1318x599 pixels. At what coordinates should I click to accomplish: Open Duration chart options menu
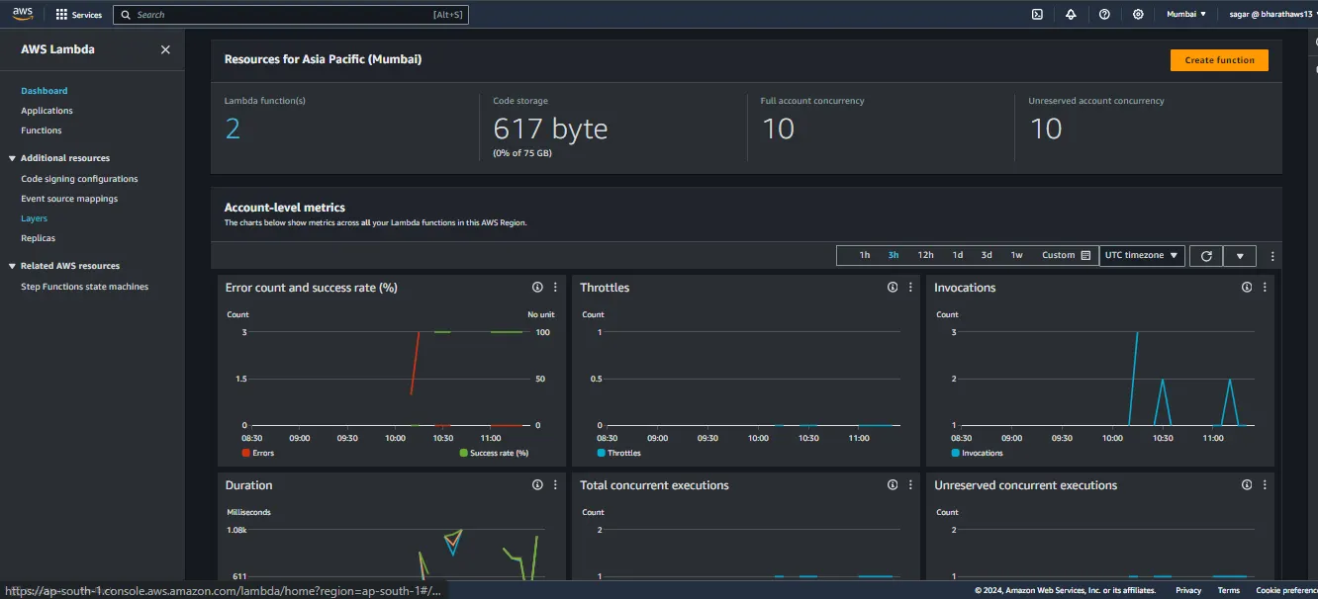point(555,485)
